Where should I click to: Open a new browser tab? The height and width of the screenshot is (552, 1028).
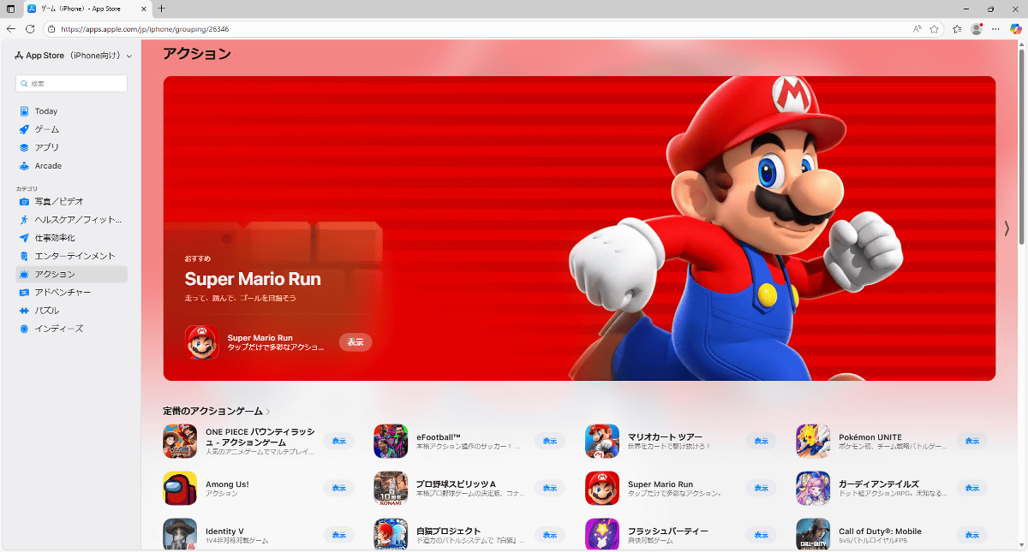161,9
